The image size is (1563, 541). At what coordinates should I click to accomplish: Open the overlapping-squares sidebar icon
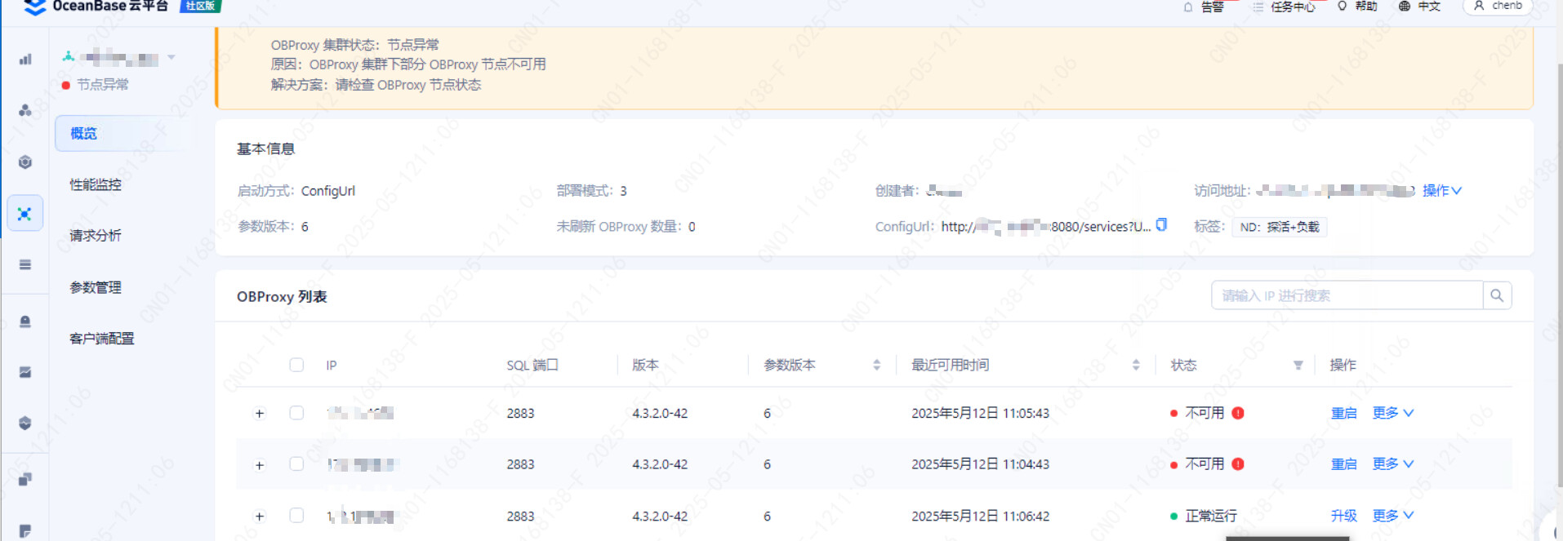pos(25,479)
